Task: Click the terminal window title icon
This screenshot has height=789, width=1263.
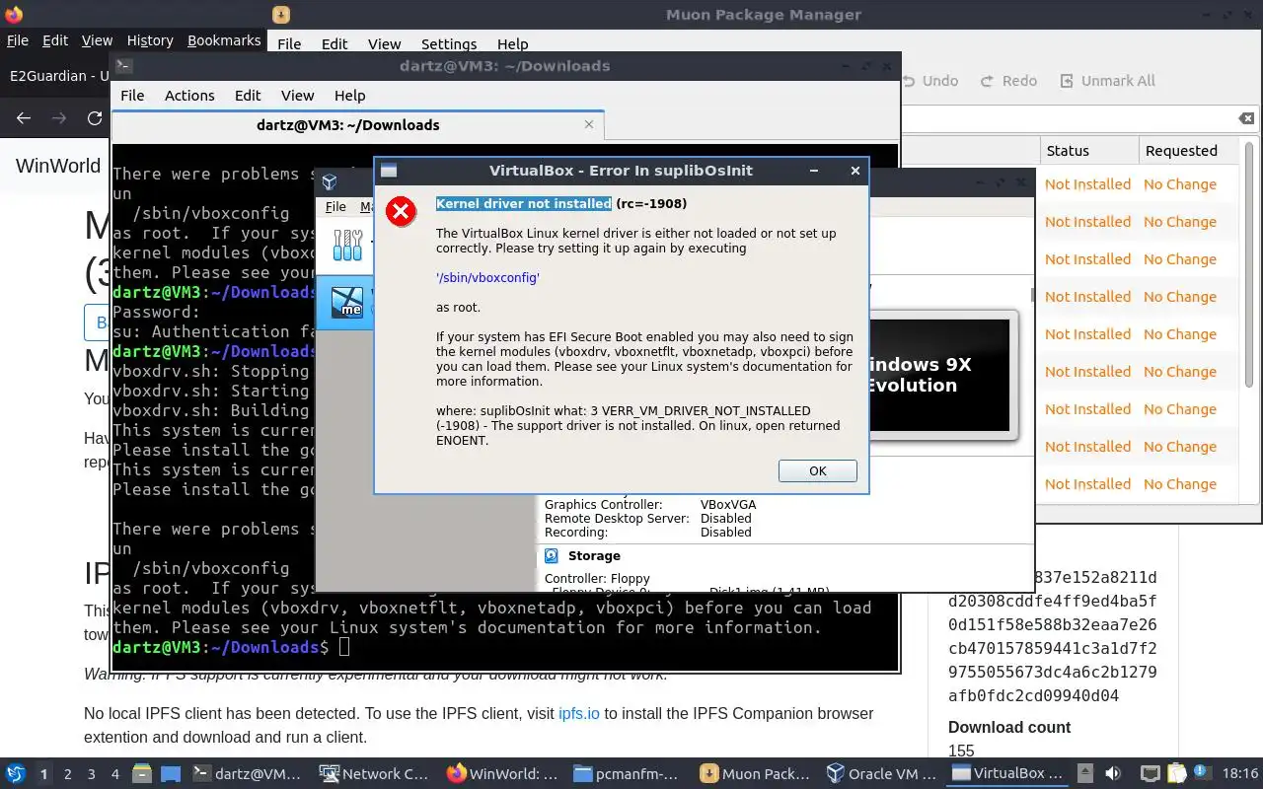Action: click(123, 66)
